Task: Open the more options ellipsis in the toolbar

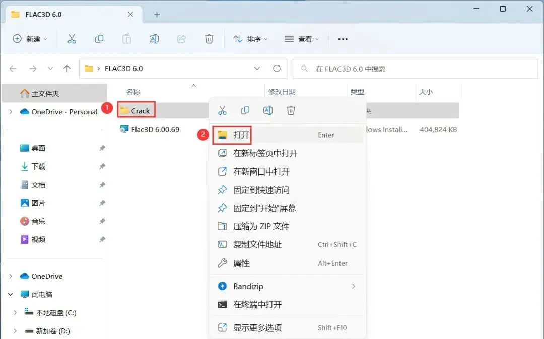Action: pyautogui.click(x=343, y=39)
